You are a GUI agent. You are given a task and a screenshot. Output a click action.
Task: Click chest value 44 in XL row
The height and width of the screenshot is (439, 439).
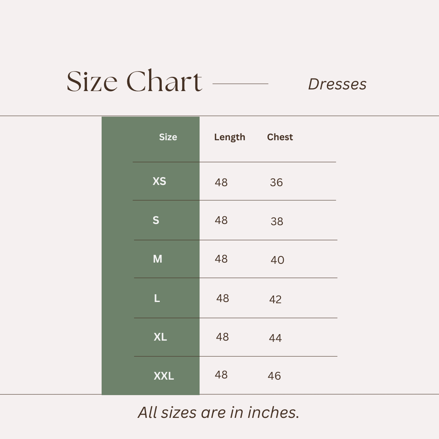coord(275,338)
